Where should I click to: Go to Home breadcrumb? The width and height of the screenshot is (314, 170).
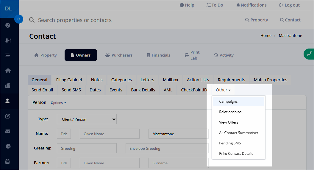(x=266, y=35)
